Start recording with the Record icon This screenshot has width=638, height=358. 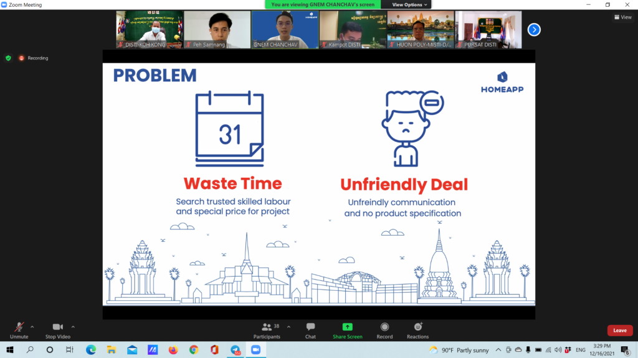pos(384,328)
